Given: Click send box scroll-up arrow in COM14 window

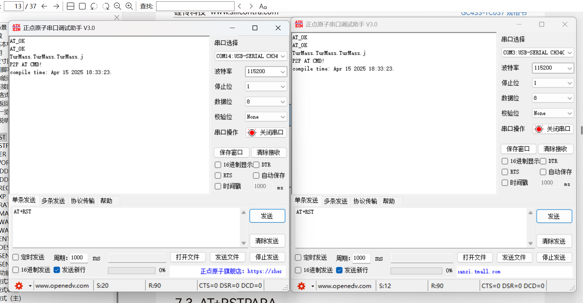Looking at the screenshot, I should click(243, 212).
